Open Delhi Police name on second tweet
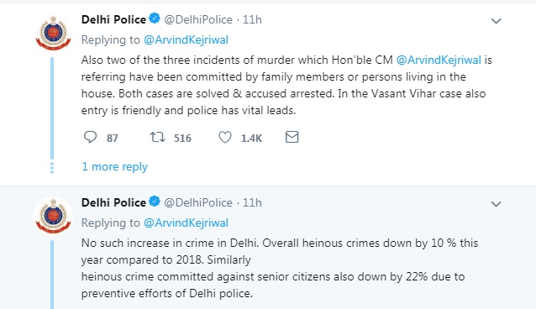The height and width of the screenshot is (309, 536). click(x=113, y=202)
